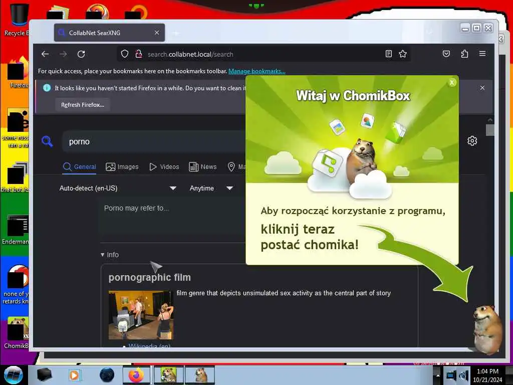Go back using the browser back arrow
The width and height of the screenshot is (513, 385).
pyautogui.click(x=45, y=54)
